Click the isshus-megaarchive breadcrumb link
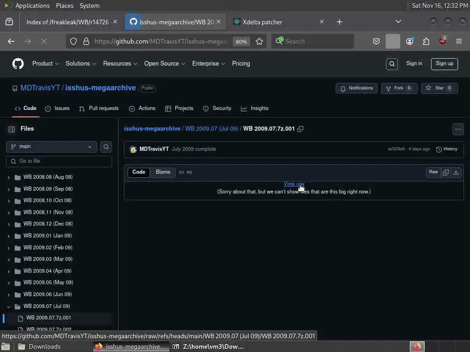This screenshot has height=352, width=470. [x=152, y=129]
